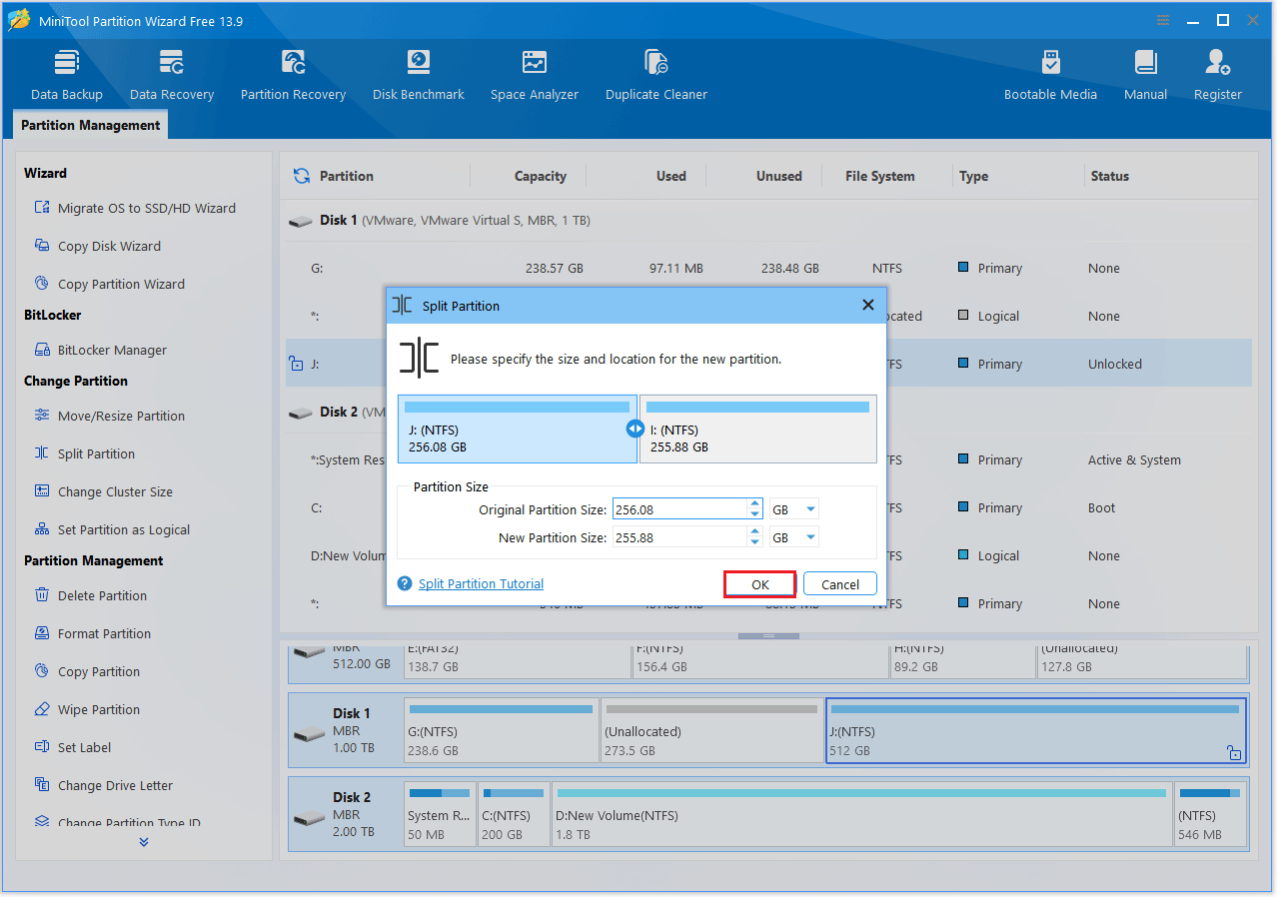Click the split handle between J: and I:

636,429
